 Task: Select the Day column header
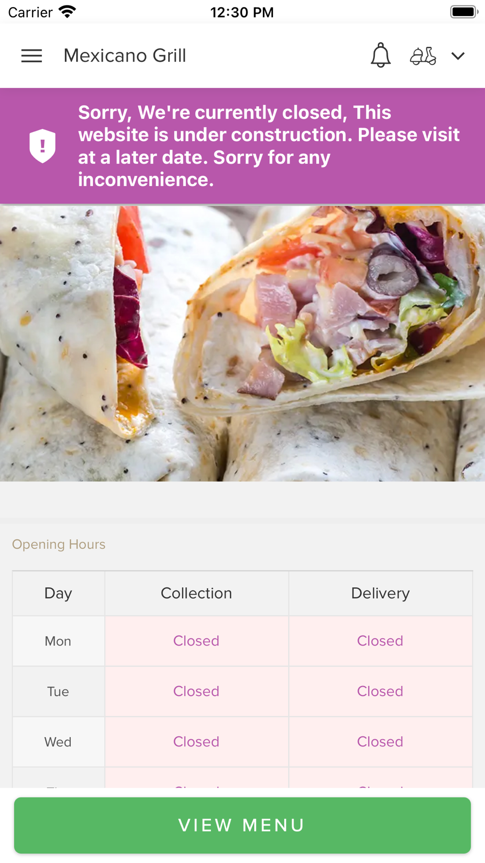tap(58, 593)
